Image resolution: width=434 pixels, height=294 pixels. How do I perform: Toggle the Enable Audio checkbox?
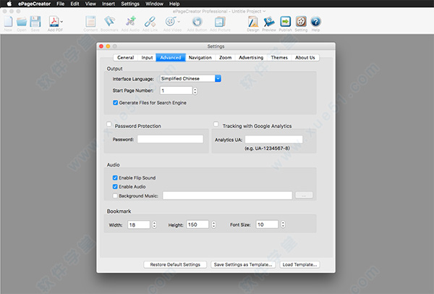click(x=115, y=187)
